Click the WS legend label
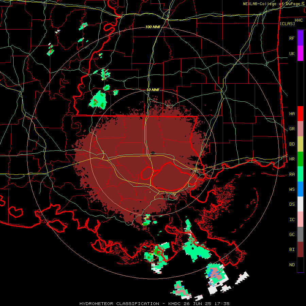 [x=292, y=189]
